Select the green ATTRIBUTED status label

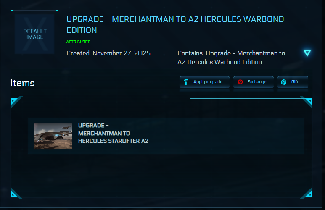point(78,42)
